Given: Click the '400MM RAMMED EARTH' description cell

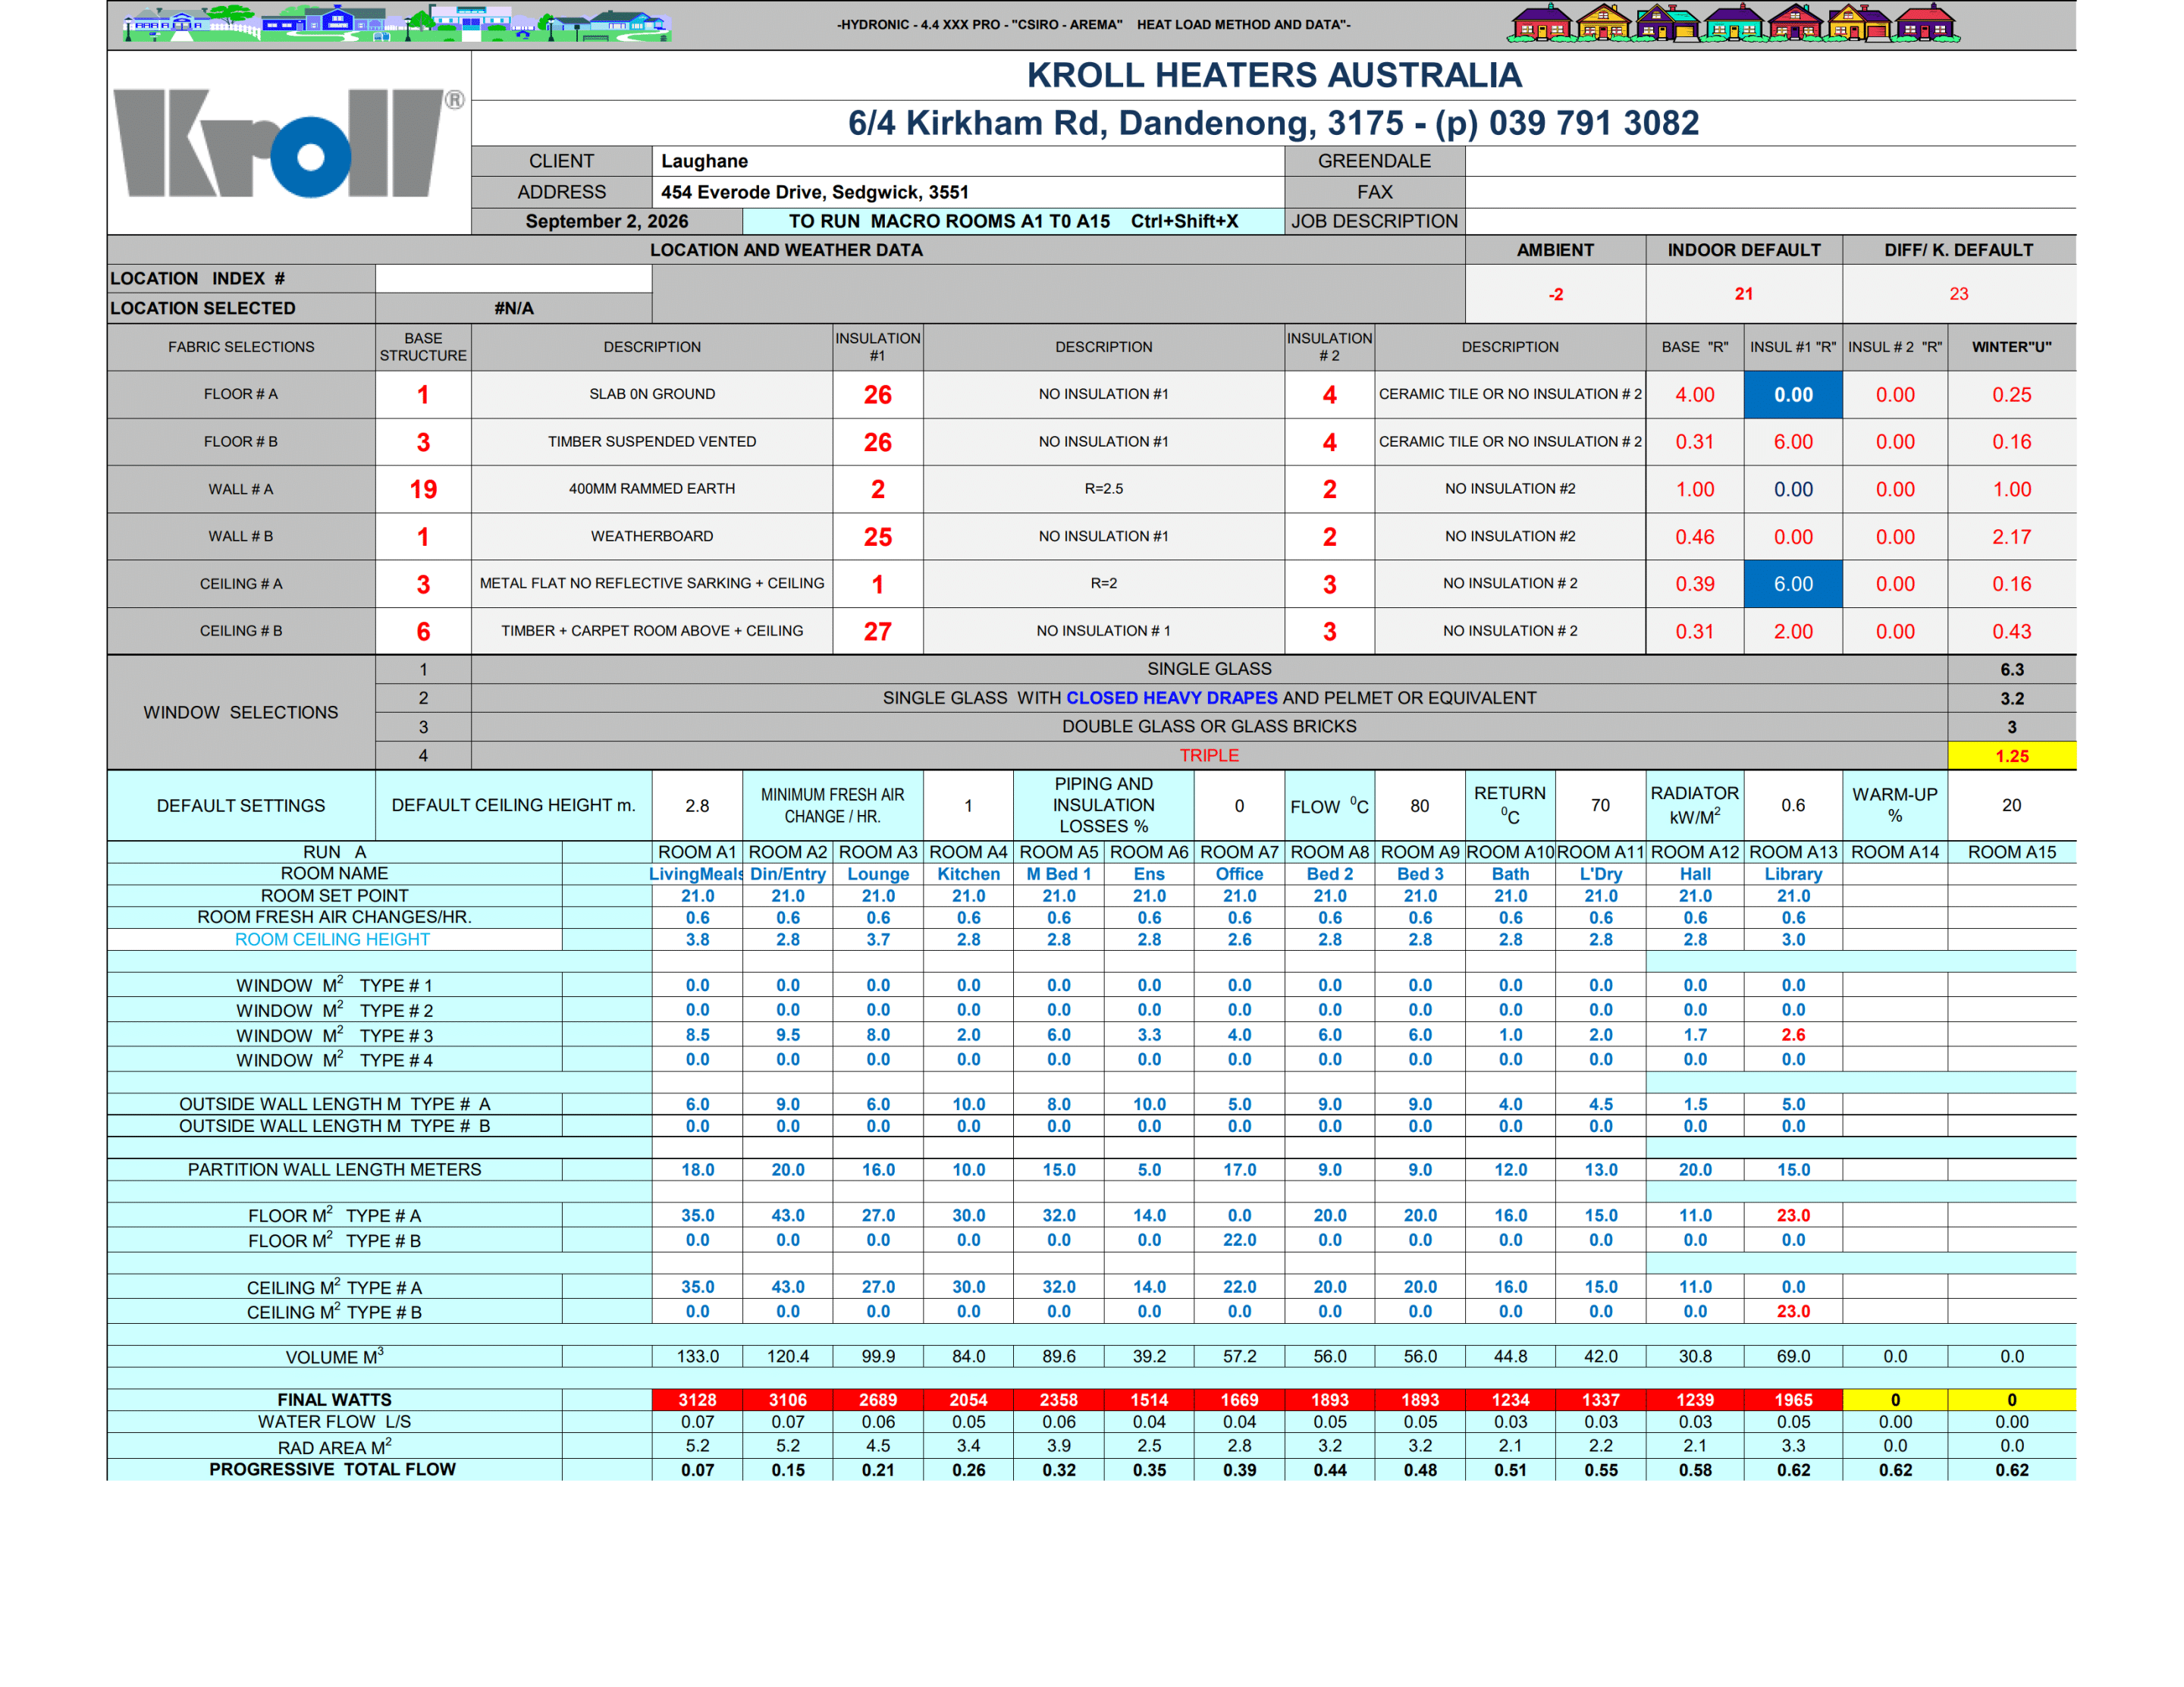Looking at the screenshot, I should pyautogui.click(x=652, y=489).
